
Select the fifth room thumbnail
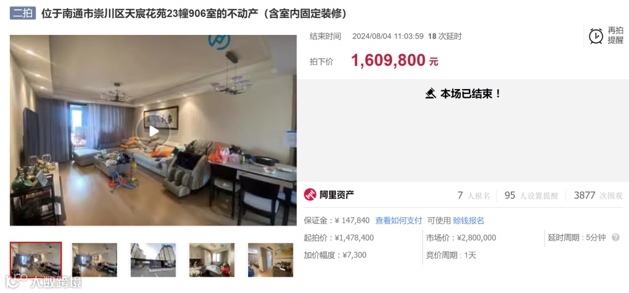[270, 260]
